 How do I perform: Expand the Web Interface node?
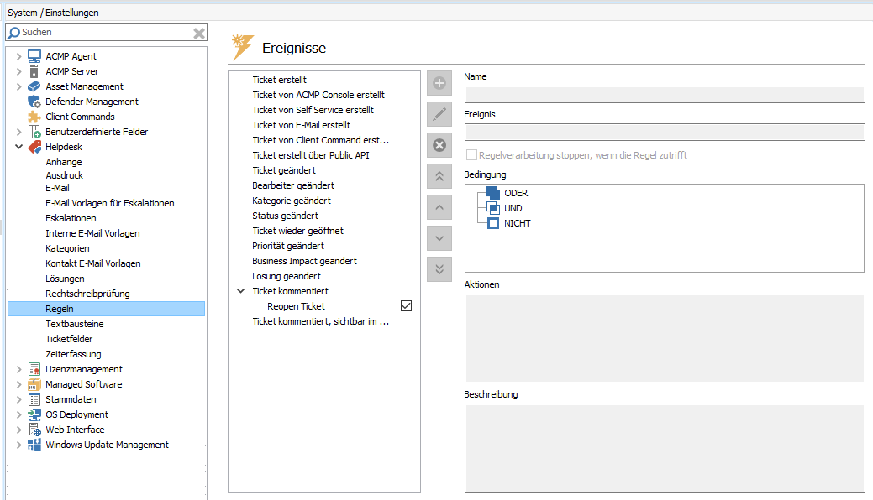click(x=19, y=430)
